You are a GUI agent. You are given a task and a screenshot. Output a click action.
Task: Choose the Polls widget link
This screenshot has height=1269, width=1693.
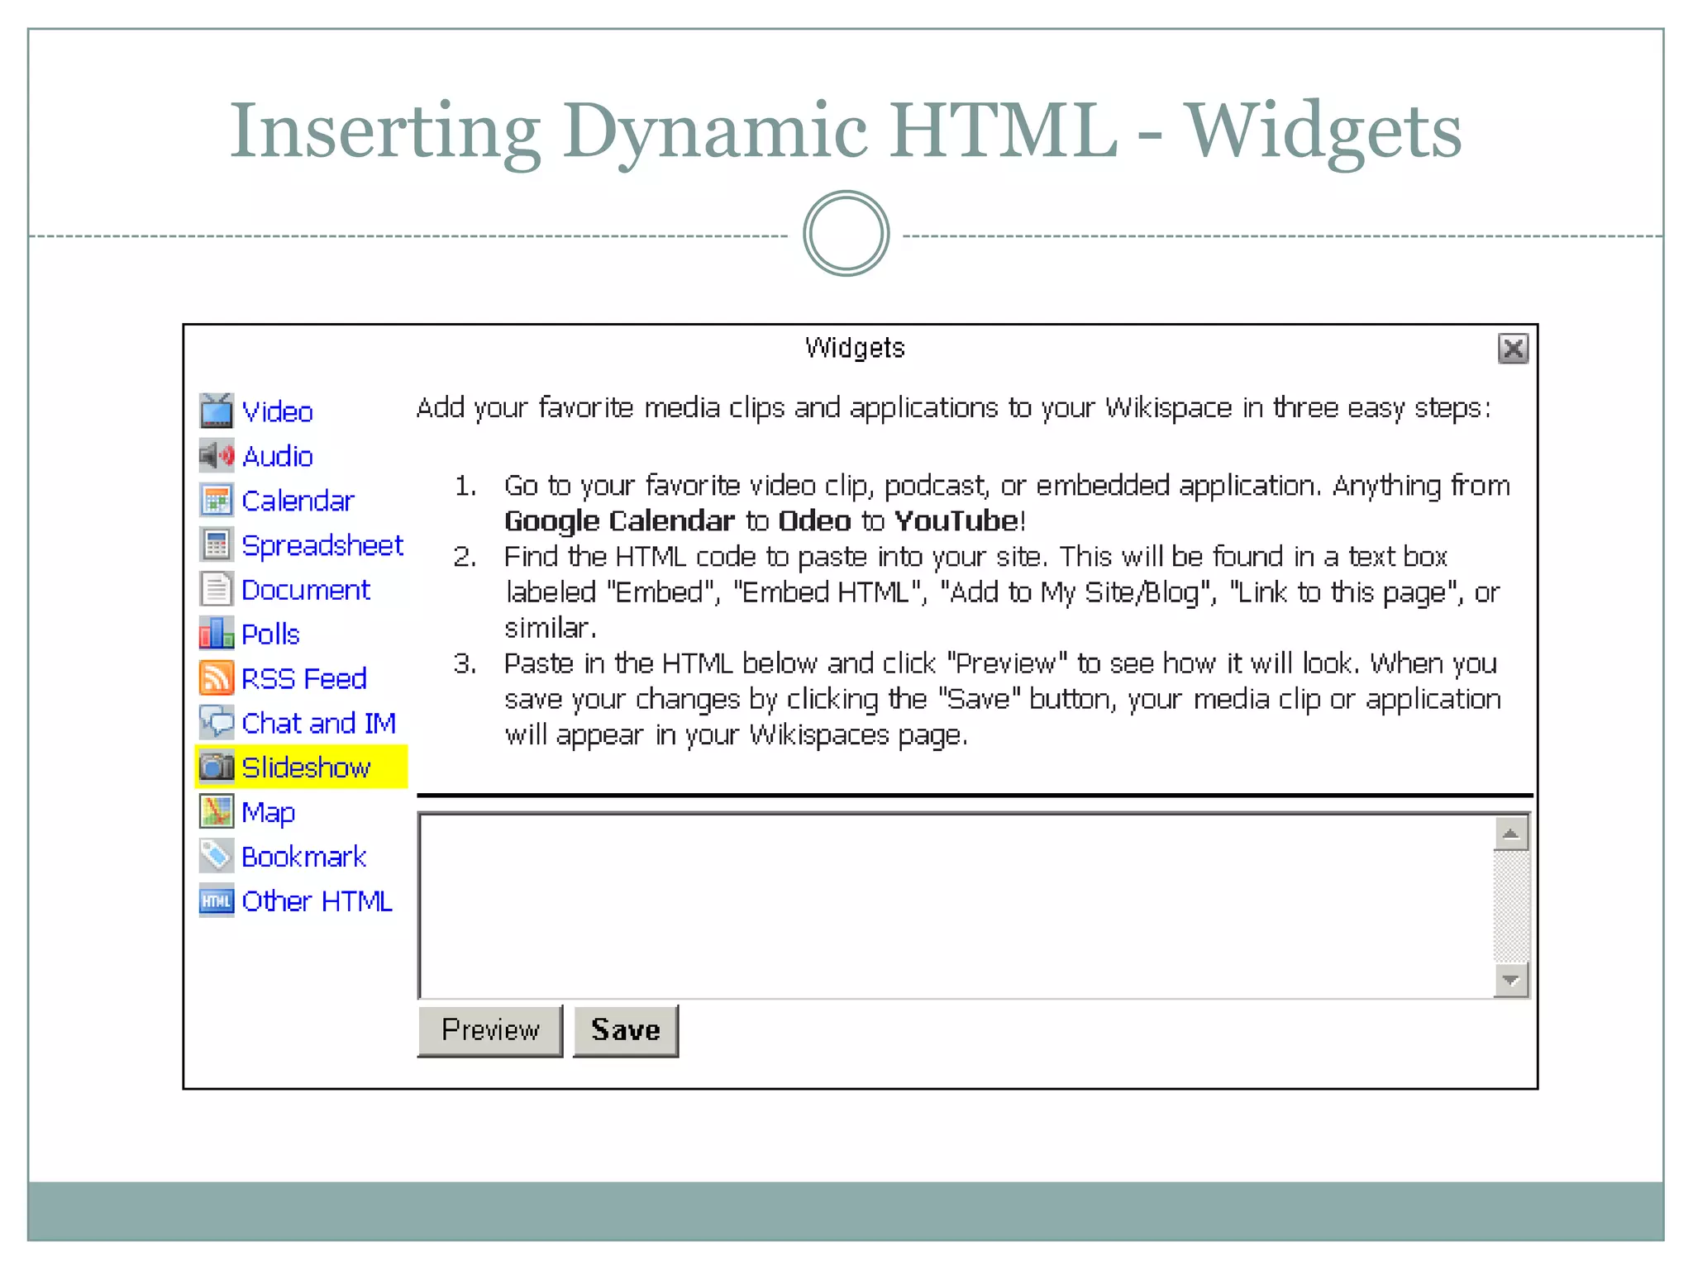coord(270,634)
